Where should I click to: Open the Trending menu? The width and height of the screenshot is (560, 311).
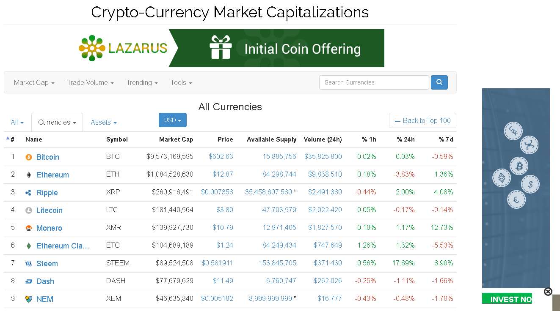tap(142, 83)
